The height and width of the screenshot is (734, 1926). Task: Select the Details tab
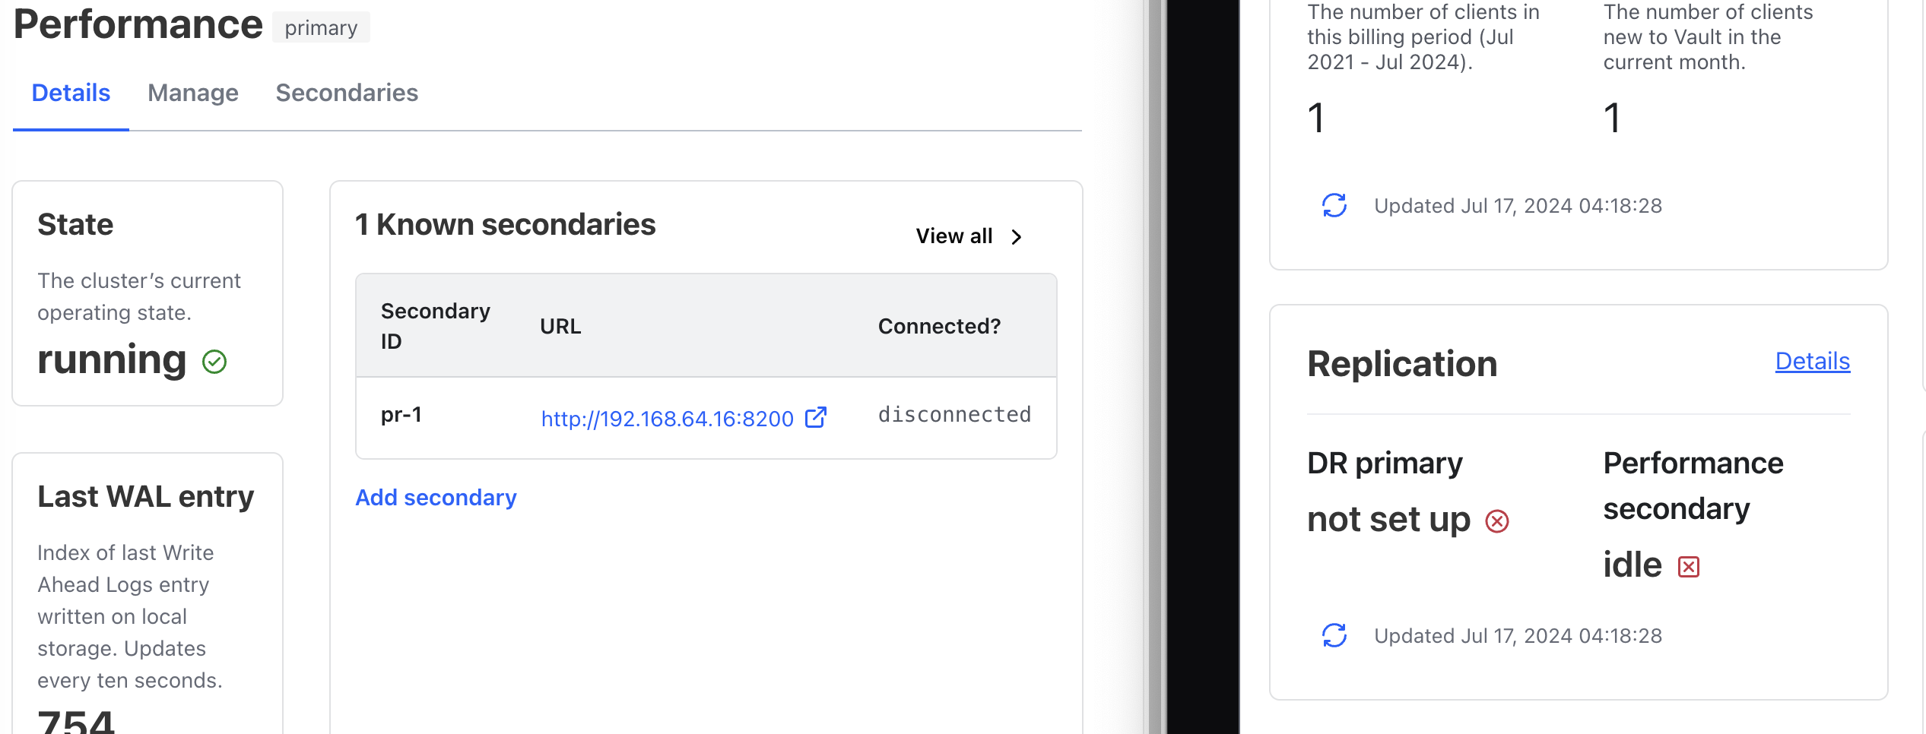click(x=71, y=93)
